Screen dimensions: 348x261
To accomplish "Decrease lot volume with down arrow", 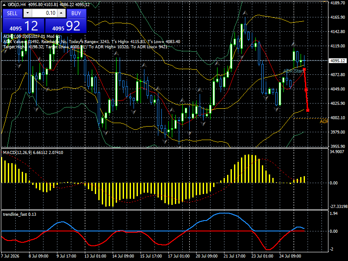I will pos(28,13).
